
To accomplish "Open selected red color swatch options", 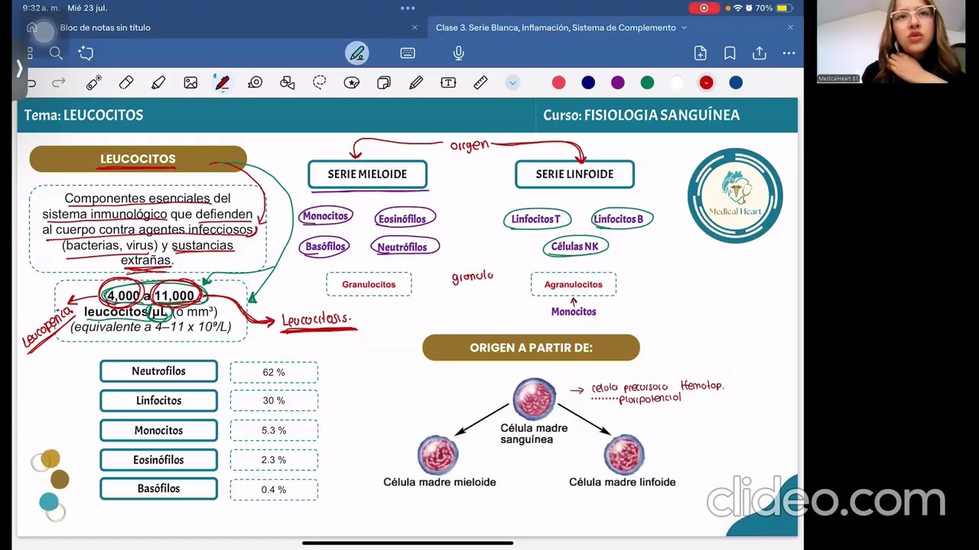I will click(x=706, y=82).
